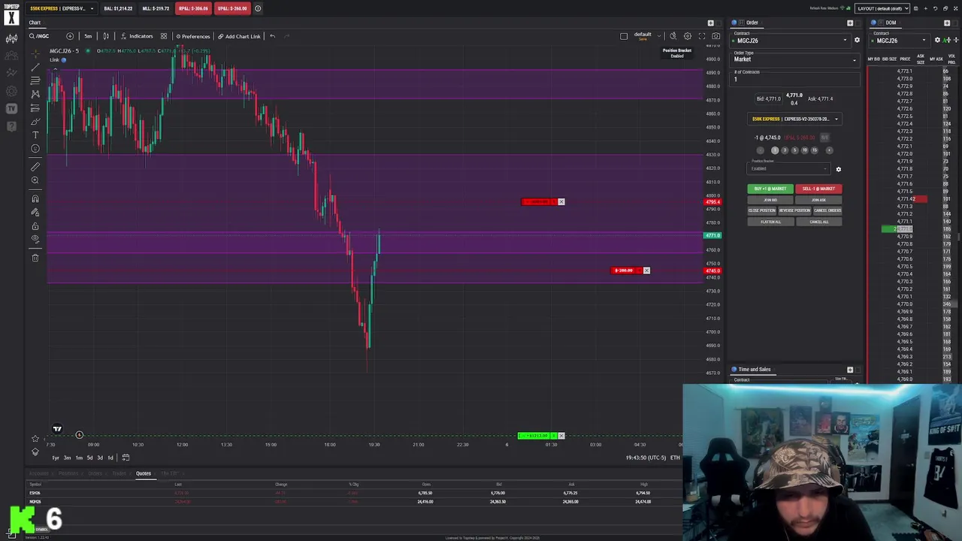Open the candle style selector
962x541 pixels.
pos(106,36)
